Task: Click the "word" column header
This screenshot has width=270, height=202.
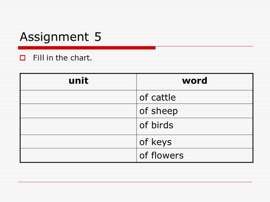Action: point(195,81)
